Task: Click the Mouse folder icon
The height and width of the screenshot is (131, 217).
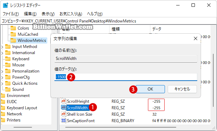Action: (x=8, y=65)
